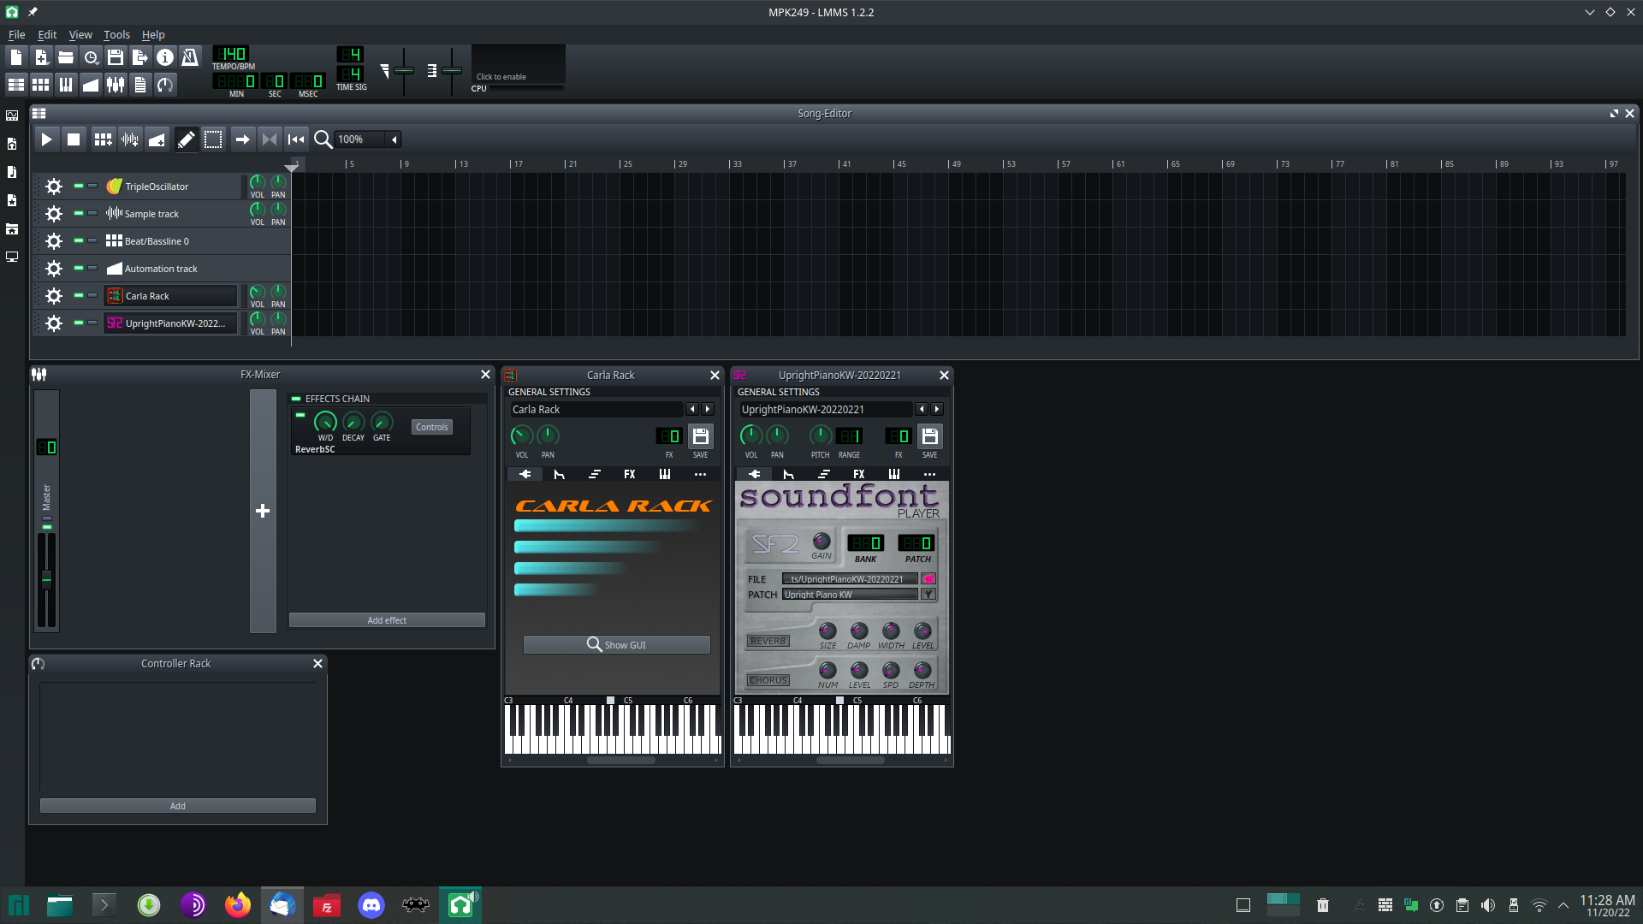The height and width of the screenshot is (924, 1643).
Task: Open the Project Notes toolbar icon
Action: pos(140,84)
